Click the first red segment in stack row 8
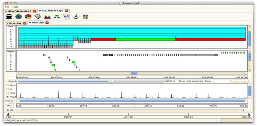Screen dimensions: 257x126 tap(103, 40)
